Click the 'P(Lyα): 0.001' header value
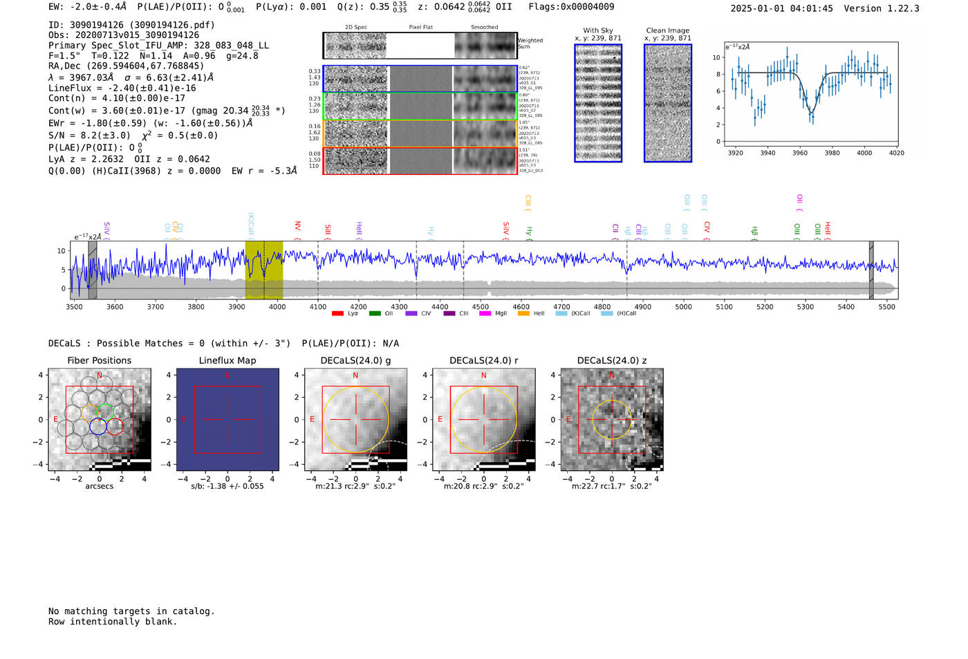This screenshot has height=659, width=968. coord(291,7)
